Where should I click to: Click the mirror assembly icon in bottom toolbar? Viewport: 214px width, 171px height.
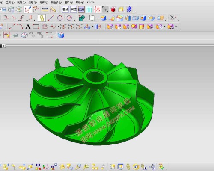[38, 166]
